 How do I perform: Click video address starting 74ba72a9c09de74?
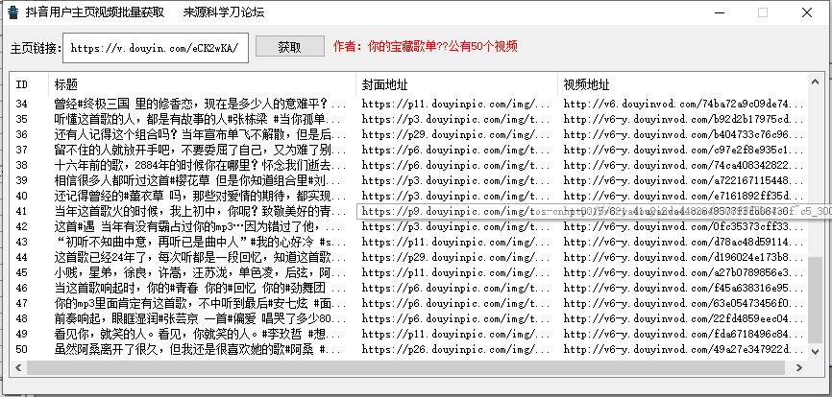click(x=683, y=104)
